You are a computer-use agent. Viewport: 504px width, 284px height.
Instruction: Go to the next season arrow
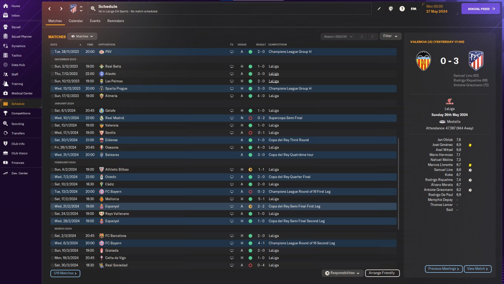coord(372,36)
